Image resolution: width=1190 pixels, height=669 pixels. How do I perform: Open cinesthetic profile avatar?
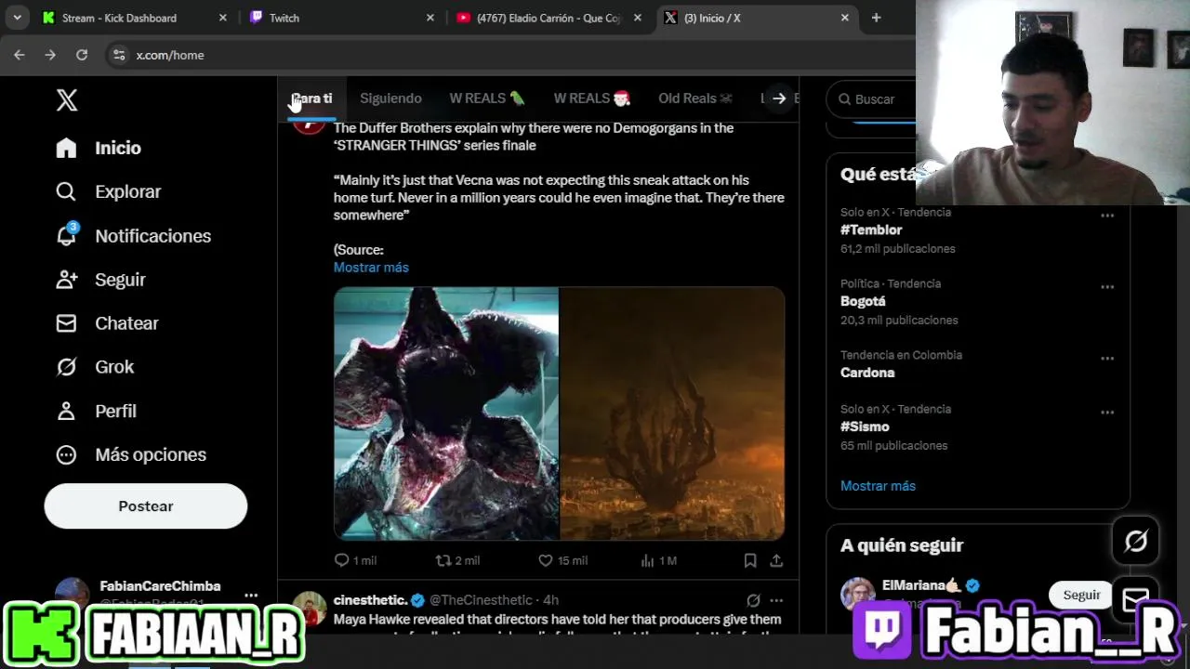[x=310, y=608]
